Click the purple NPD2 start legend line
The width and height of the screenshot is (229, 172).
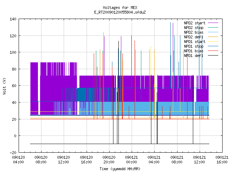[213, 23]
